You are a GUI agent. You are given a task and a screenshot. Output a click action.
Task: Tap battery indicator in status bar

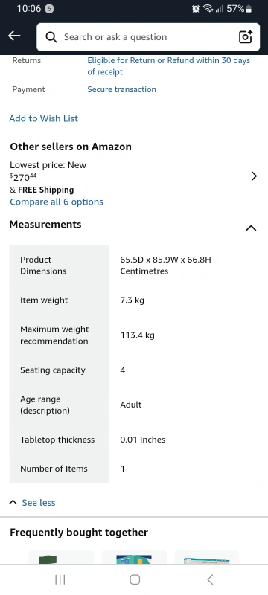pos(249,9)
